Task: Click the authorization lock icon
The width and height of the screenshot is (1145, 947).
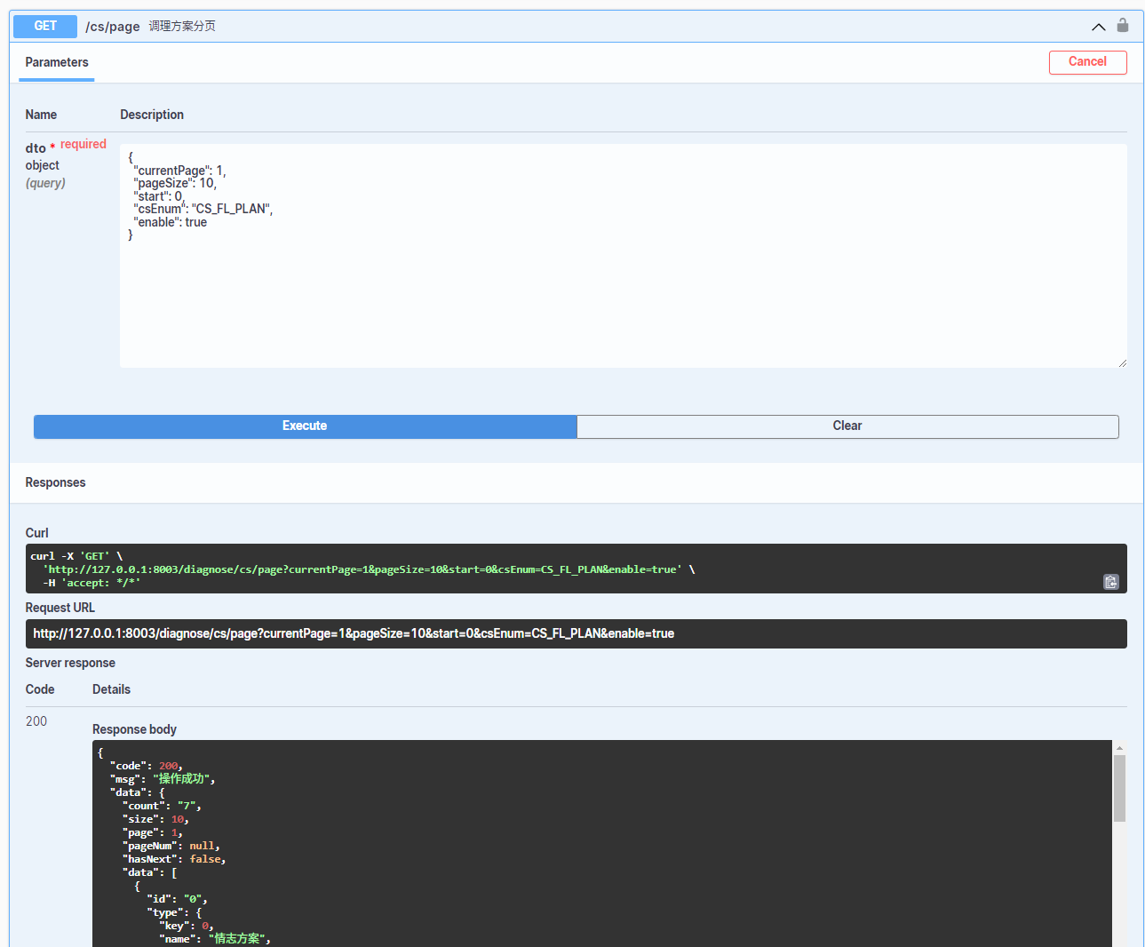Action: click(x=1123, y=25)
